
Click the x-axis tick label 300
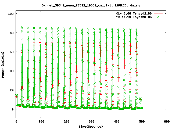(91, 121)
